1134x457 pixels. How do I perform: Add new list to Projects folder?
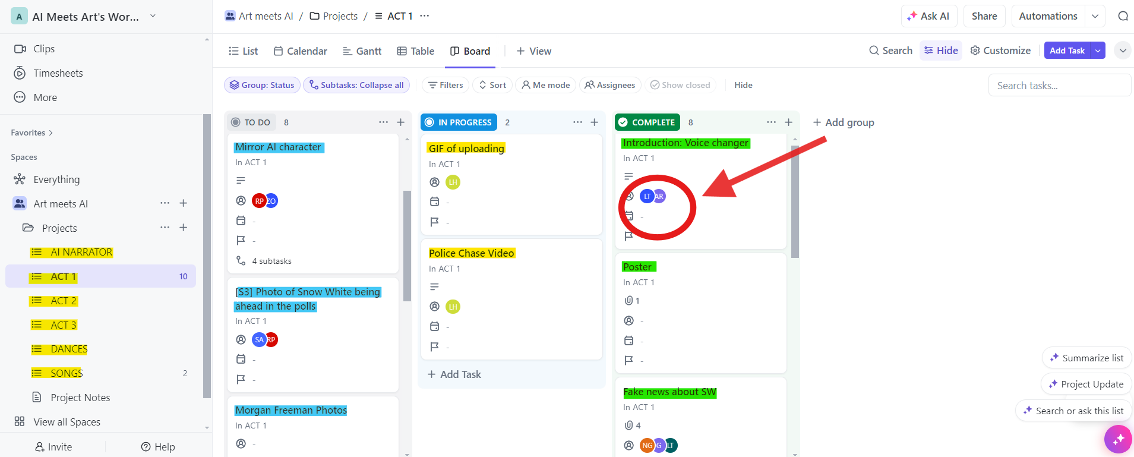184,228
